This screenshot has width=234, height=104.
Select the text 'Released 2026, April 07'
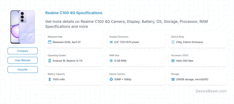click(x=67, y=42)
